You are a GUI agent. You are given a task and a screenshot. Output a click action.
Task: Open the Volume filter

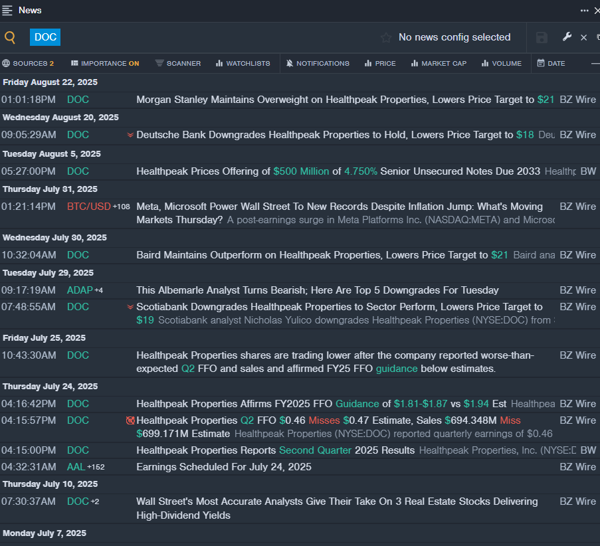tap(501, 64)
